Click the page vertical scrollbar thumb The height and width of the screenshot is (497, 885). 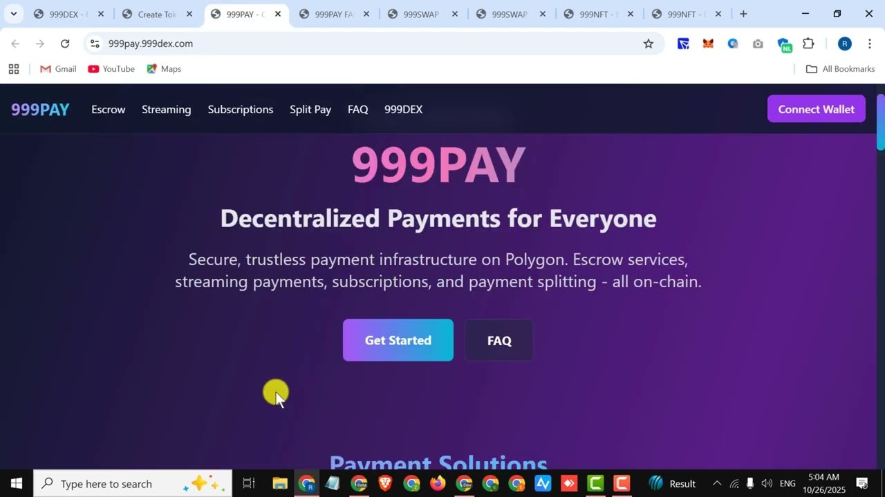click(x=881, y=122)
